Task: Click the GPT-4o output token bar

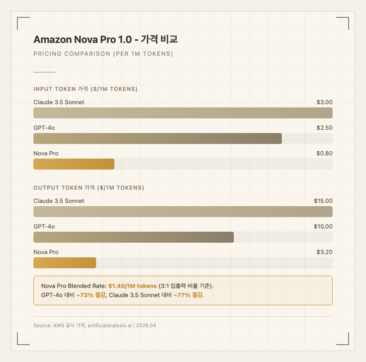Action: 134,237
